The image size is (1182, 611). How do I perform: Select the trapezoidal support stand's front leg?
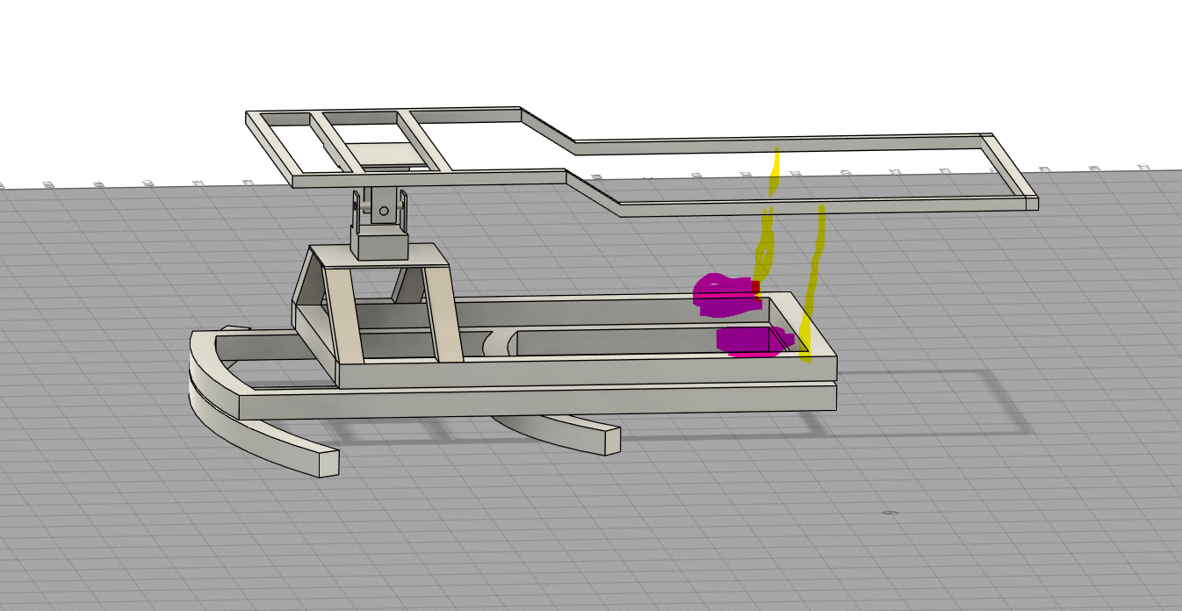[x=343, y=314]
